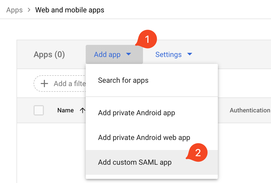Click the Add a filter field
The image size is (271, 183).
tap(69, 84)
